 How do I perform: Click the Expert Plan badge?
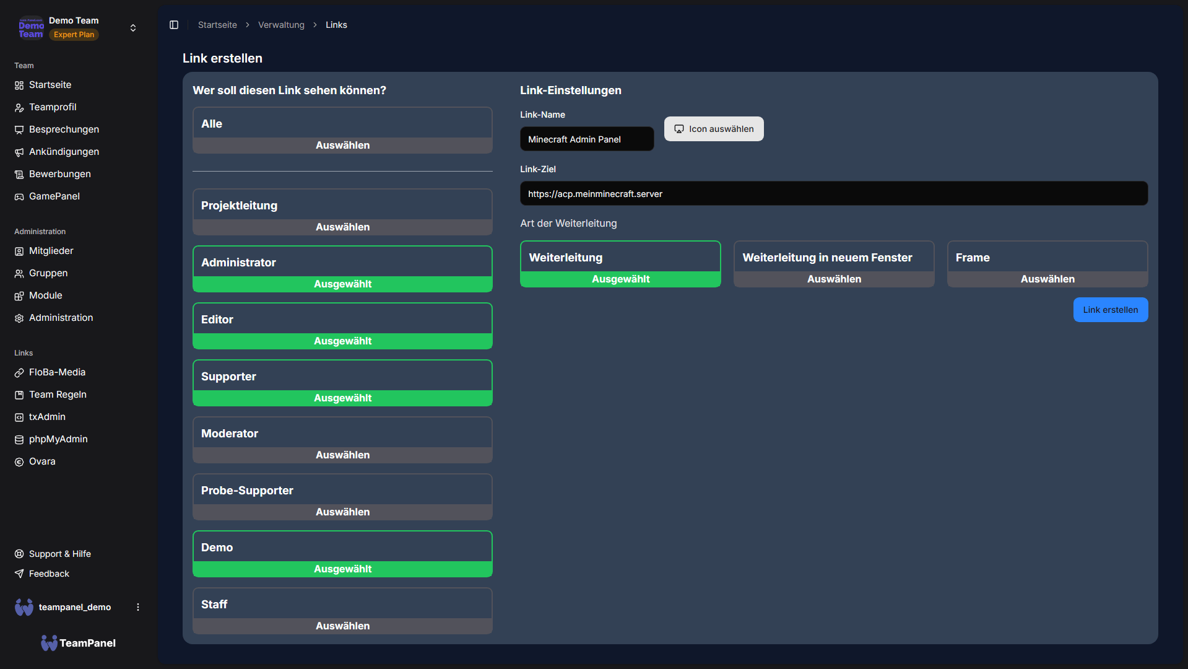coord(74,35)
